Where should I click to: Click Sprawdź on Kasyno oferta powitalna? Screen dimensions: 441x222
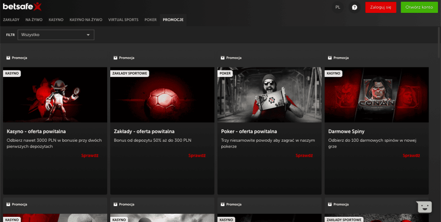click(90, 155)
